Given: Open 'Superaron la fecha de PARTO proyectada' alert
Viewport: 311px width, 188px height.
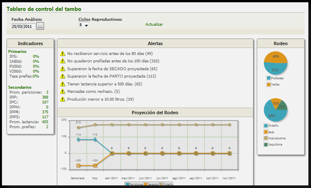Looking at the screenshot, I should tap(111, 76).
